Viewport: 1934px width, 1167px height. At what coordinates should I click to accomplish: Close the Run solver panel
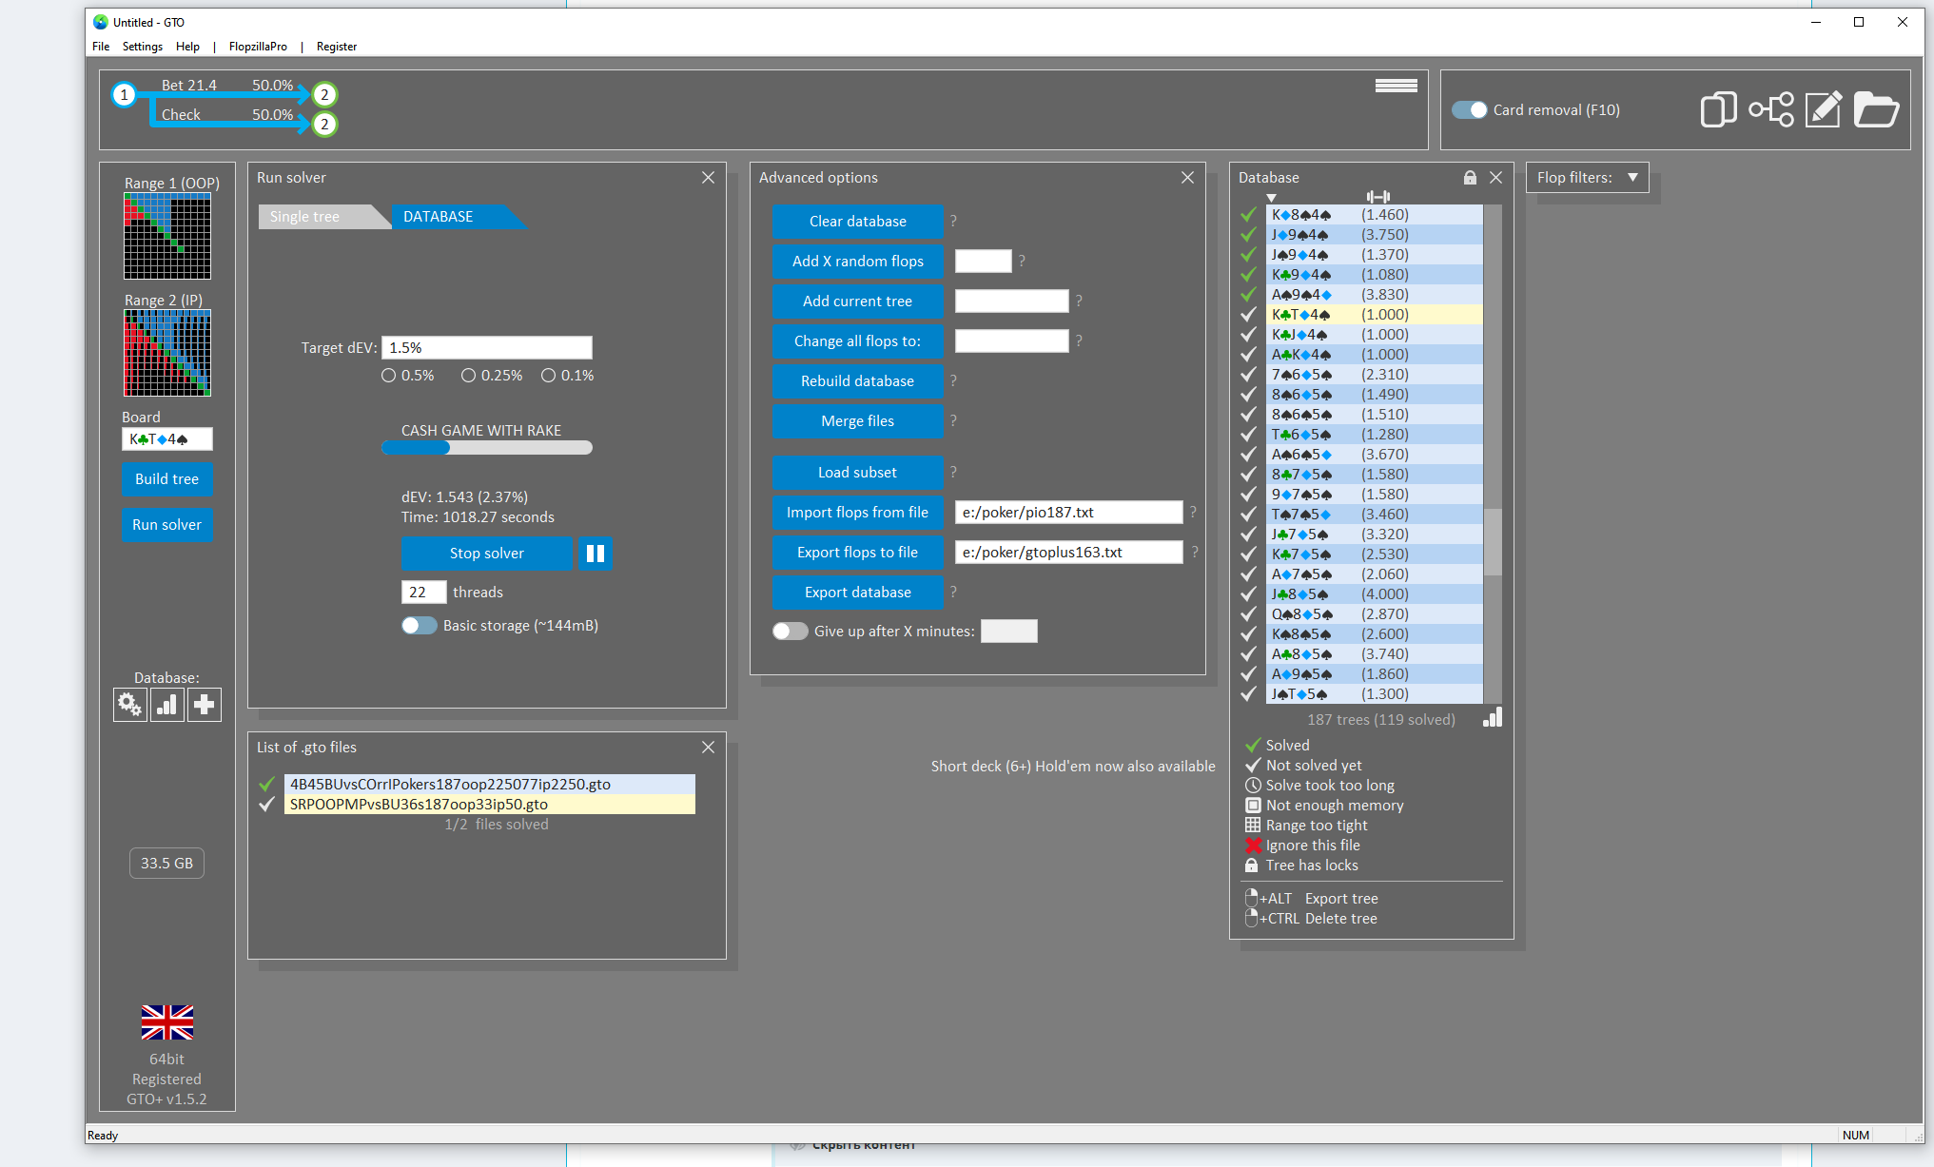708,178
